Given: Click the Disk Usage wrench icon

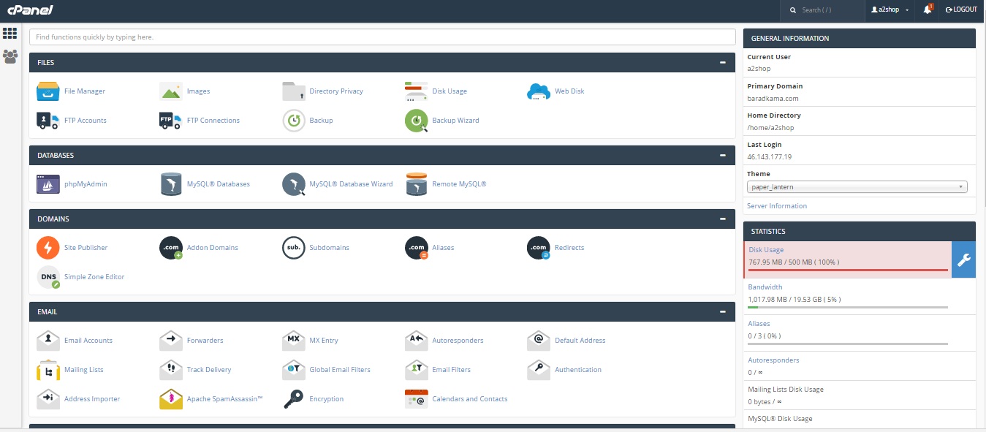Looking at the screenshot, I should click(x=963, y=260).
